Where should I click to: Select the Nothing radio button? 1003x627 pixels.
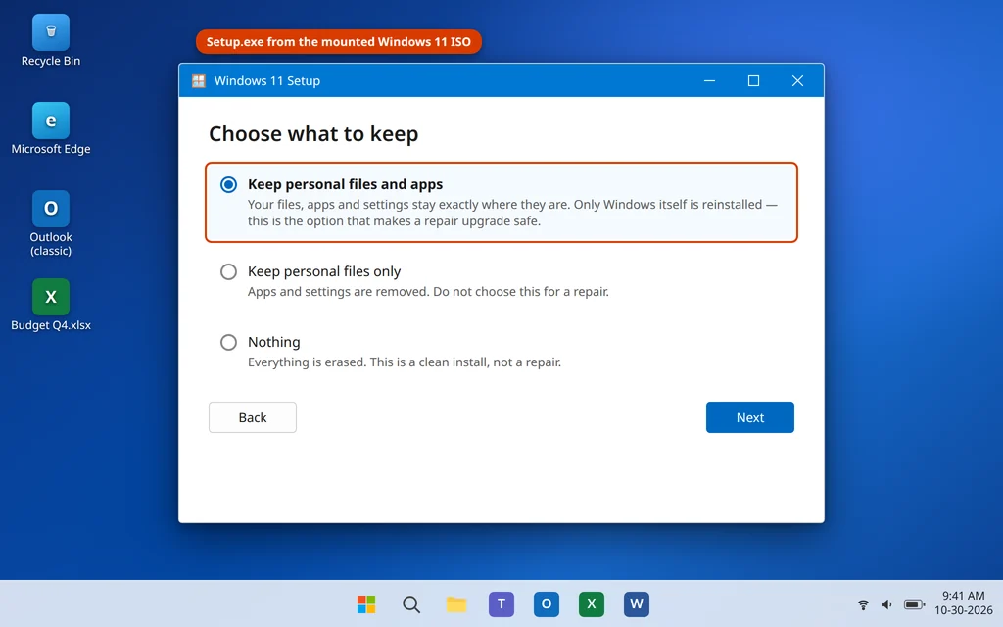[x=228, y=342]
